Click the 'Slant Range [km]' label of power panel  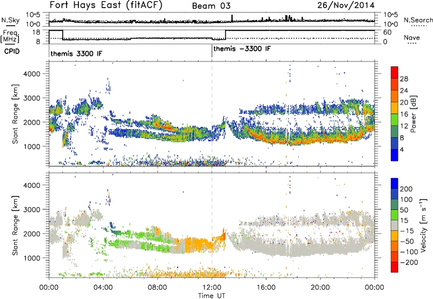pyautogui.click(x=15, y=114)
